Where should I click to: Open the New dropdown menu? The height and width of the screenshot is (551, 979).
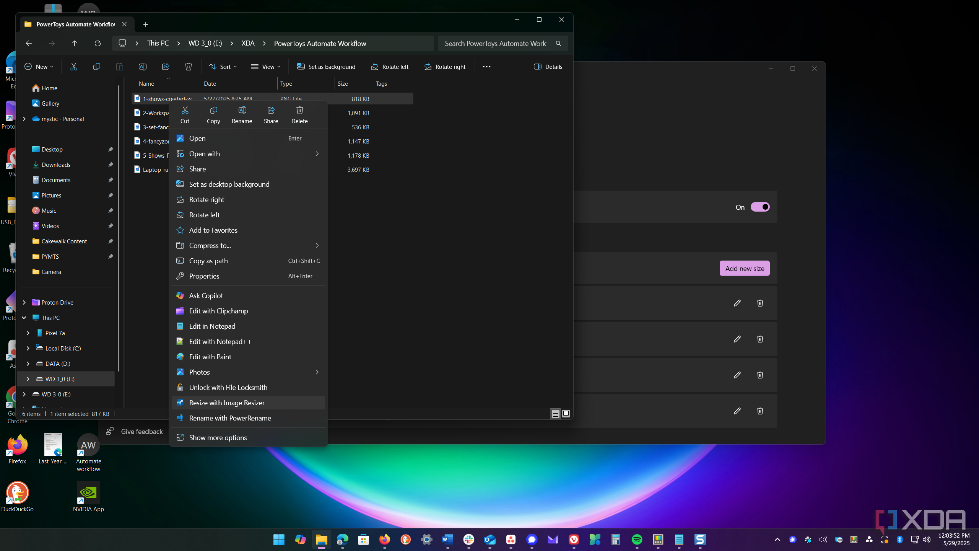coord(39,67)
